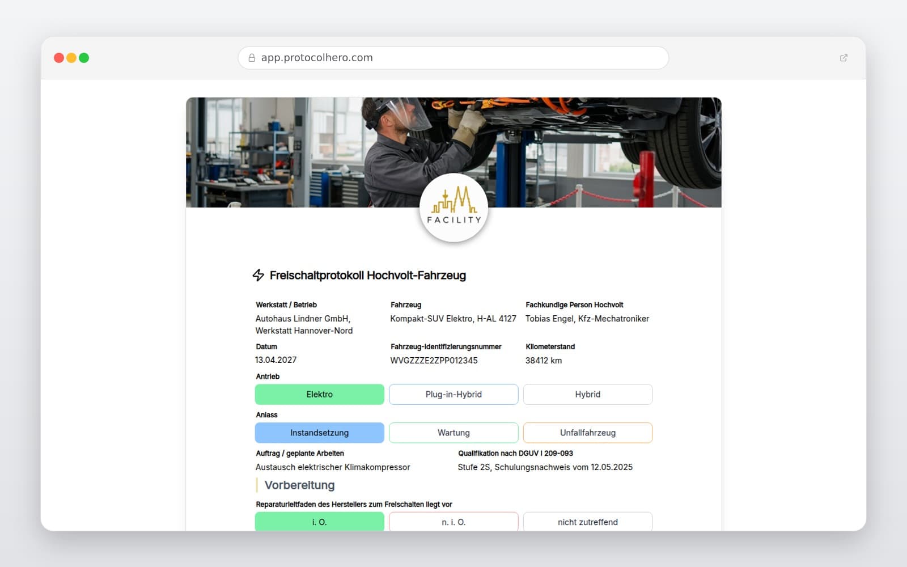Click the VIN WVGZZZE2ZPP012345
The image size is (907, 567).
(x=434, y=361)
